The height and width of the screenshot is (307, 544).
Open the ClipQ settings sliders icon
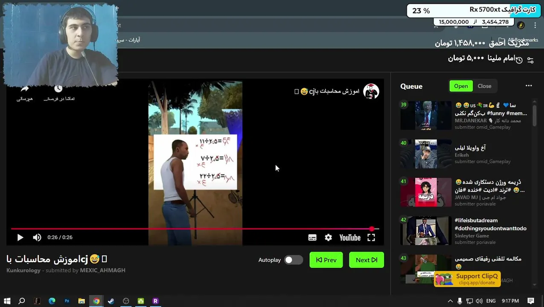pyautogui.click(x=530, y=60)
